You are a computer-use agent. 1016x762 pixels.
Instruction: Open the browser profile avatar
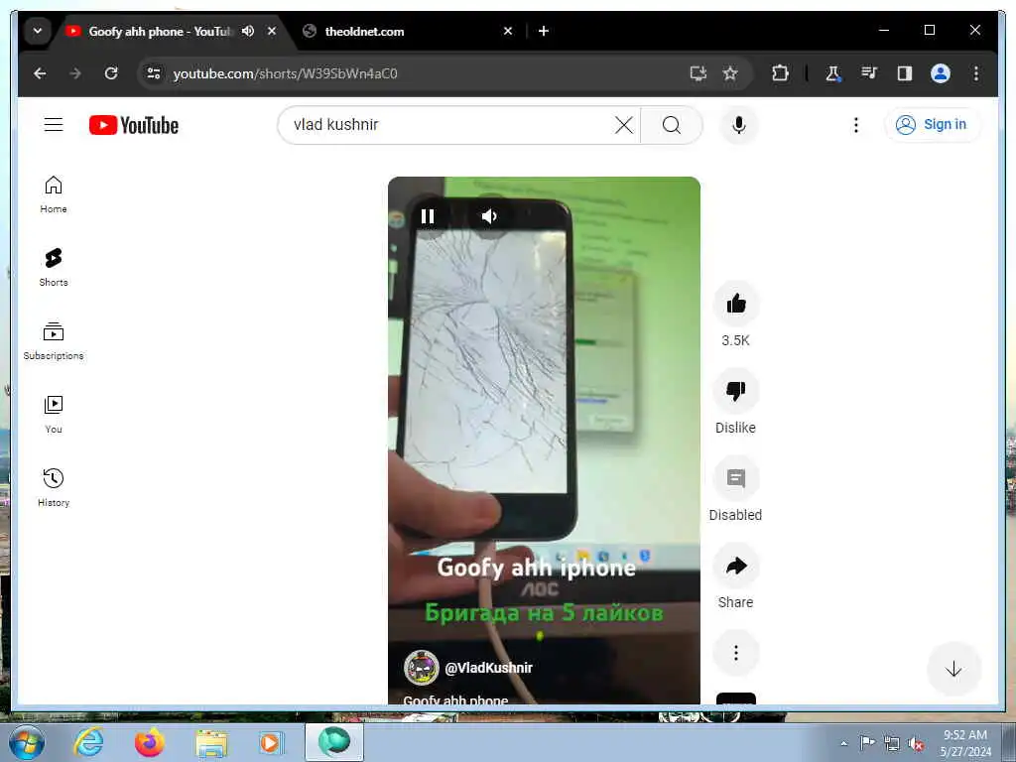(x=941, y=73)
